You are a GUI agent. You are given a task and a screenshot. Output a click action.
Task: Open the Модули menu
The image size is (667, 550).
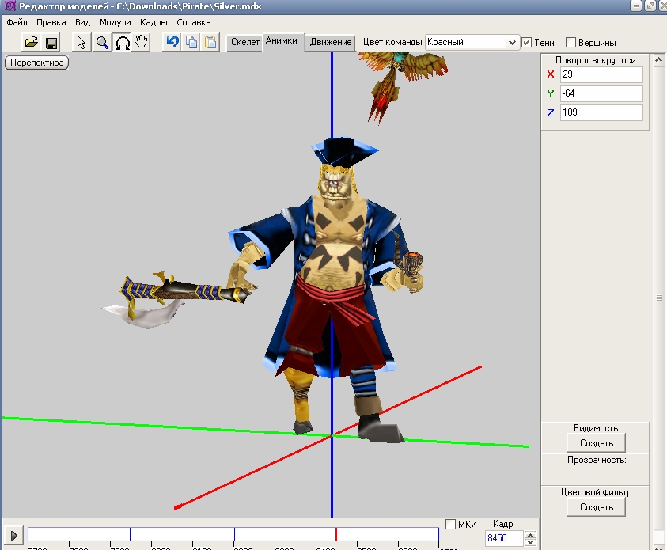click(116, 22)
